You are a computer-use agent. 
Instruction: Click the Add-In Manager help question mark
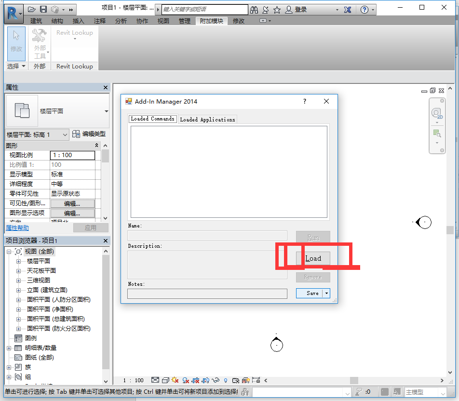tap(305, 101)
